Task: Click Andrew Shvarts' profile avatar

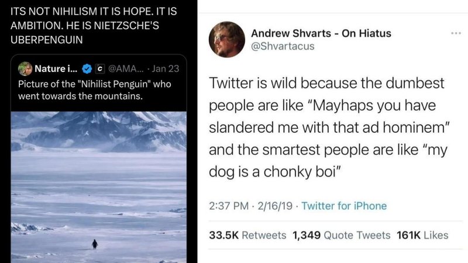Action: coord(226,39)
